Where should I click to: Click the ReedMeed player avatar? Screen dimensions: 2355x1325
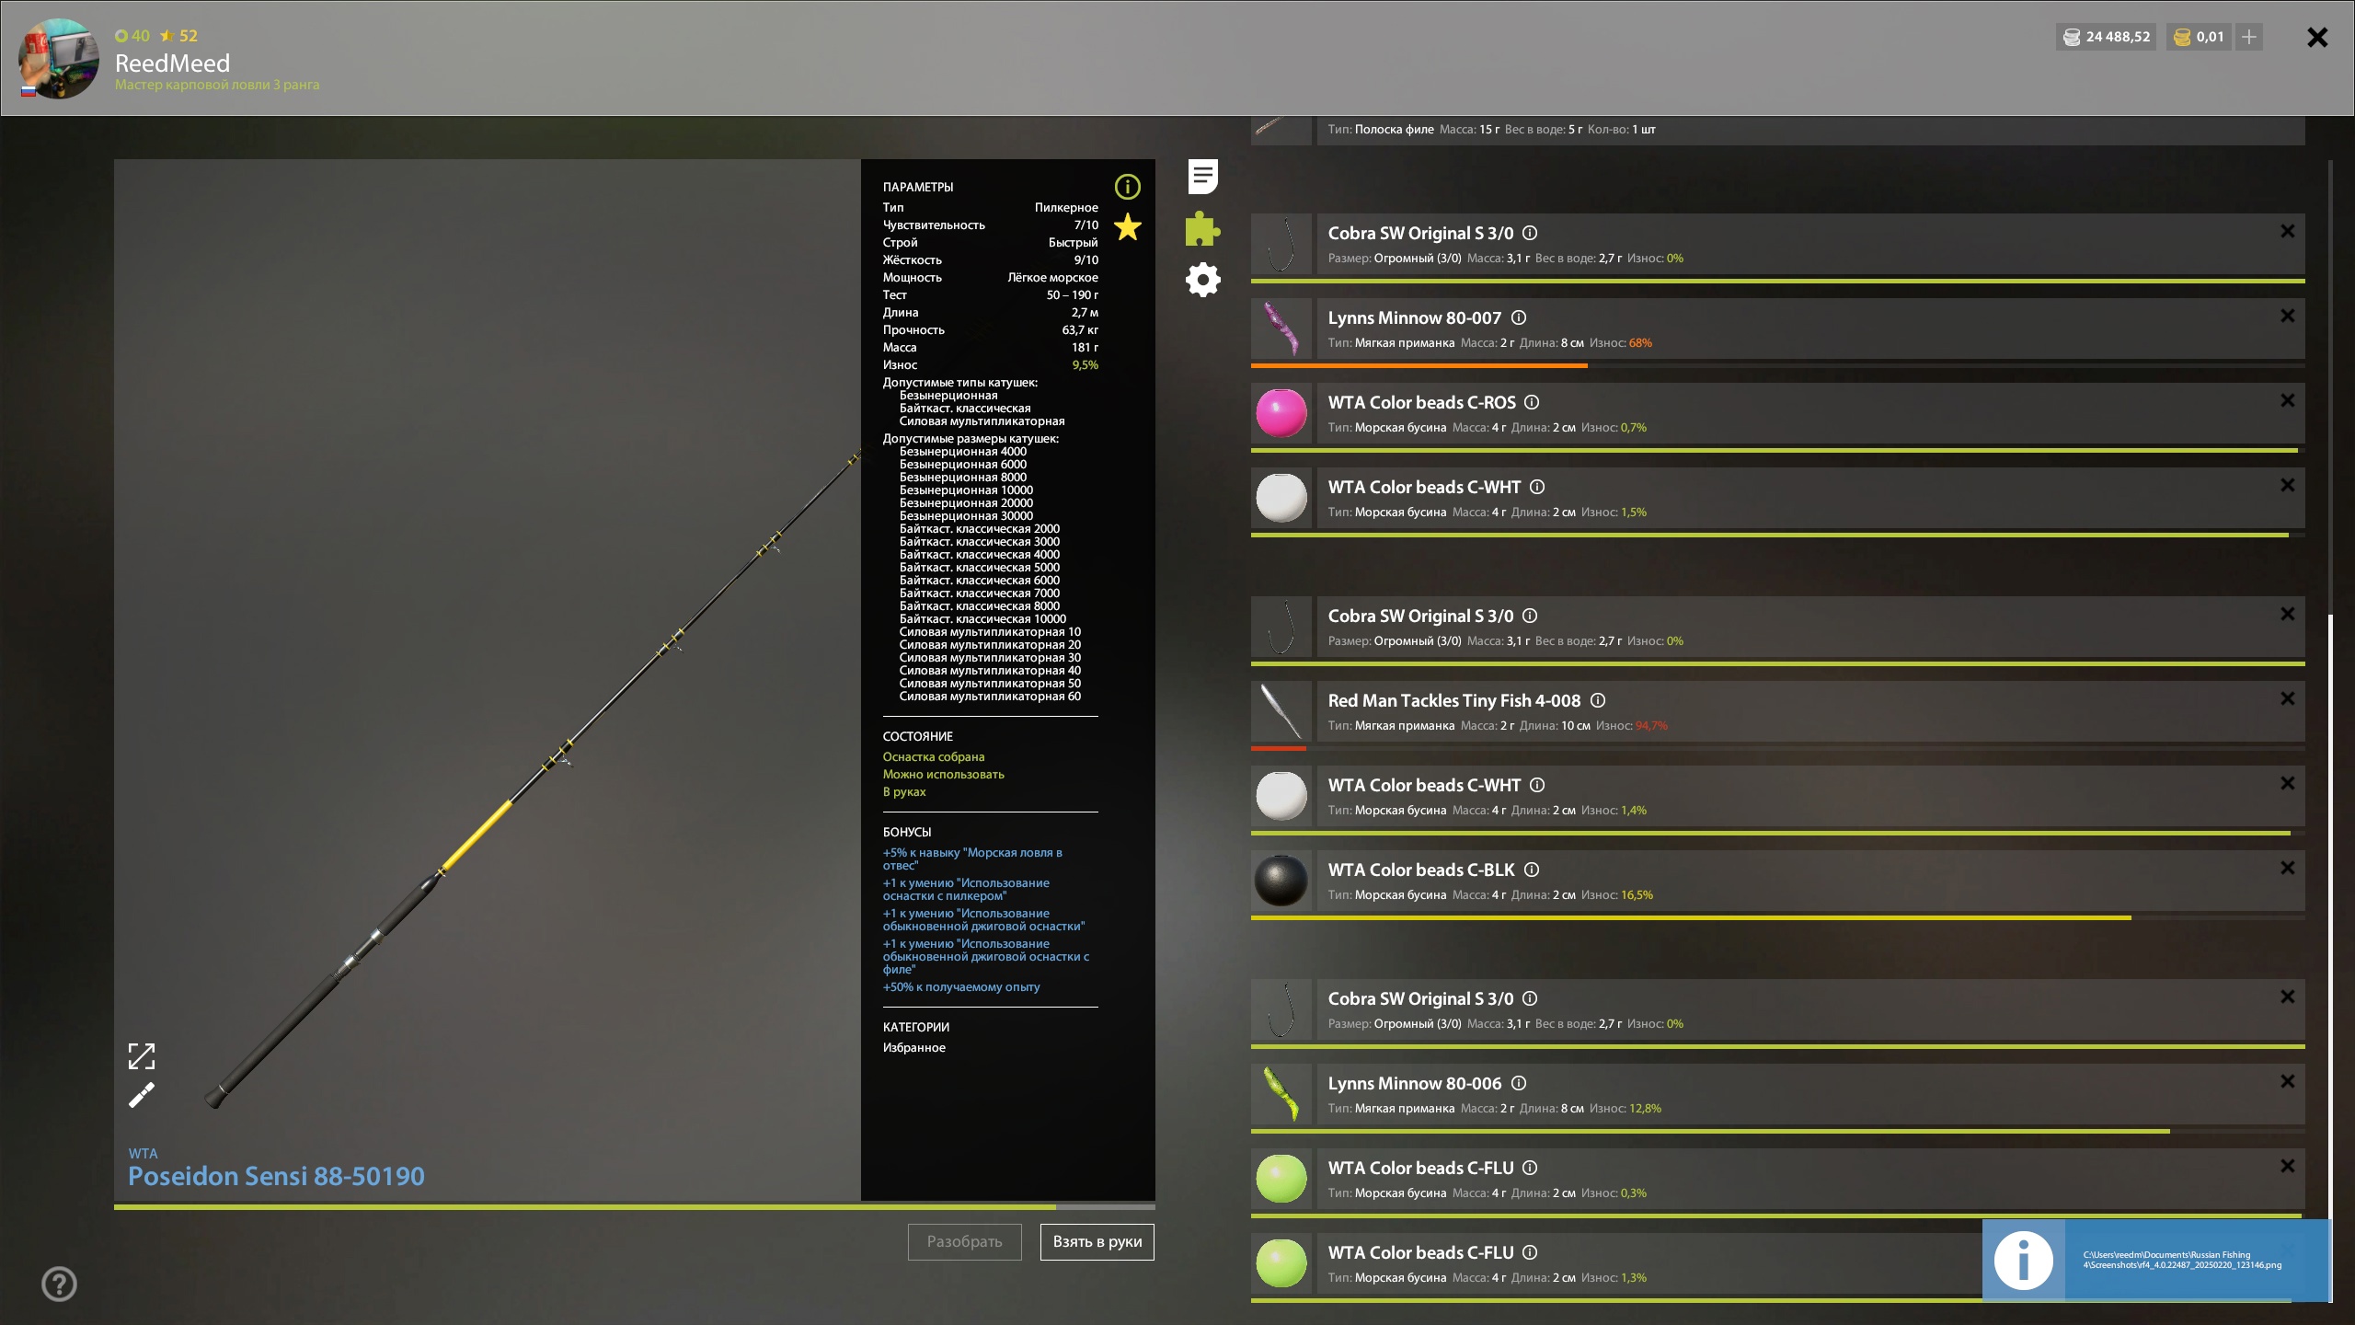pos(60,58)
